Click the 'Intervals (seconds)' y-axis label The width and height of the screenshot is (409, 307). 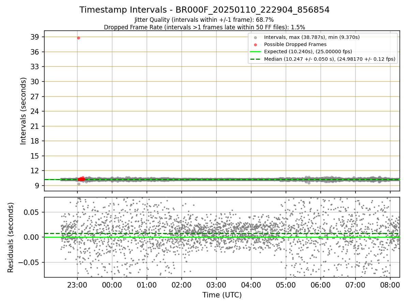pos(23,111)
